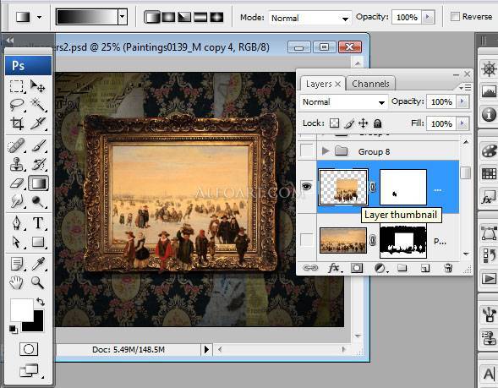Add a layer mask
This screenshot has width=498, height=388.
click(357, 268)
